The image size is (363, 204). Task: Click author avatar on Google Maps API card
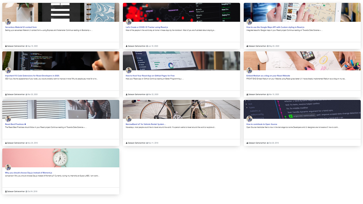[249, 22]
